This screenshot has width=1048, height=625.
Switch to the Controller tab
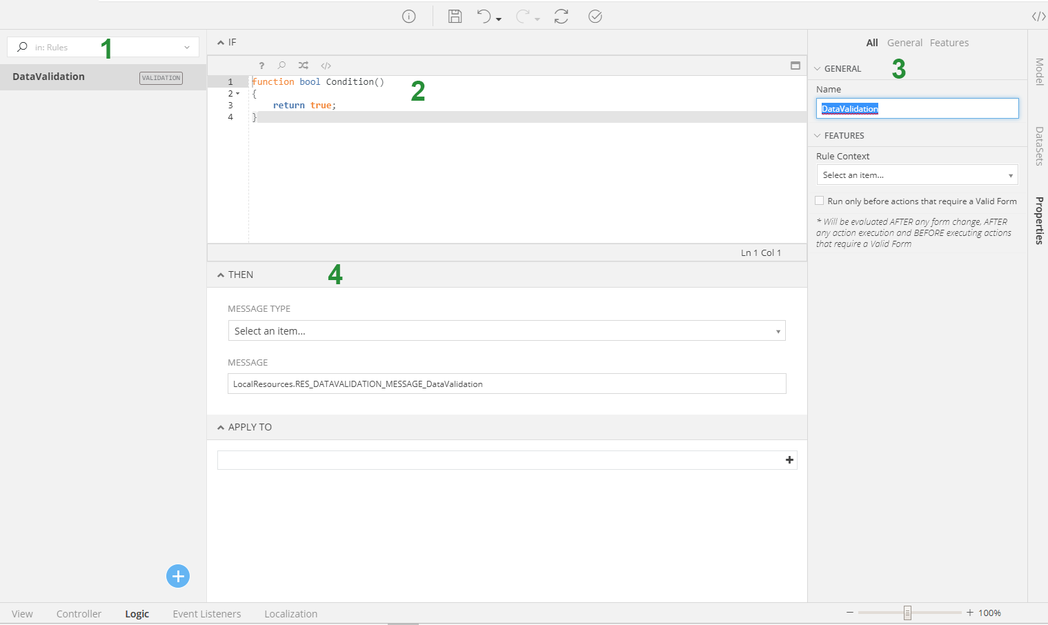coord(79,614)
